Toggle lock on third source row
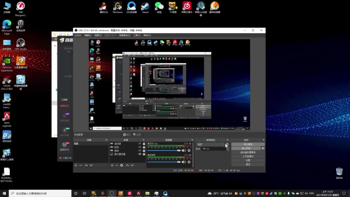The image size is (350, 197). click(x=144, y=151)
